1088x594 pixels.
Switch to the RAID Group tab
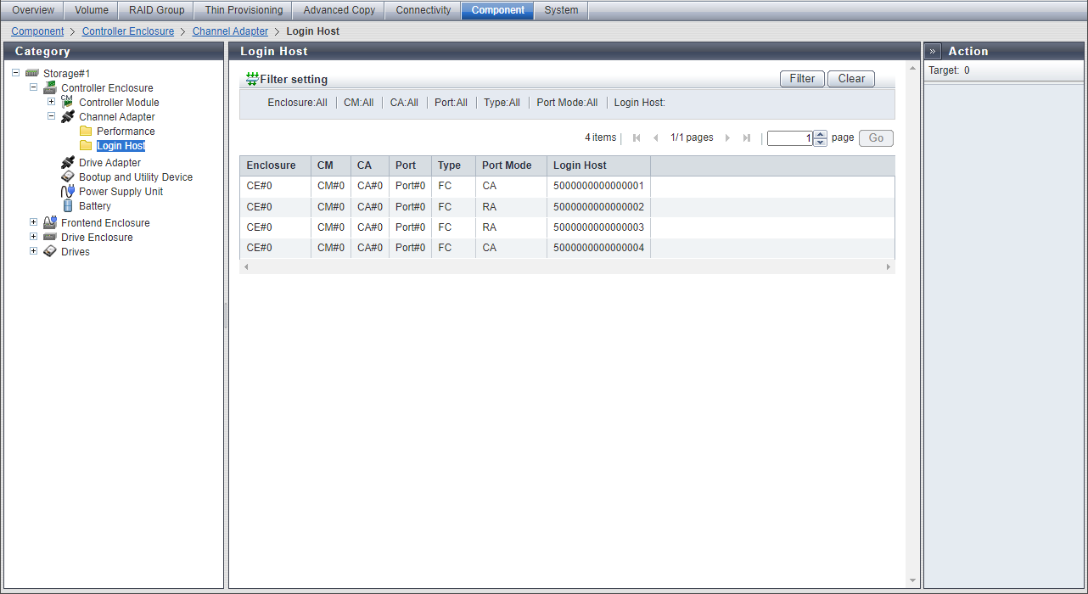coord(156,10)
